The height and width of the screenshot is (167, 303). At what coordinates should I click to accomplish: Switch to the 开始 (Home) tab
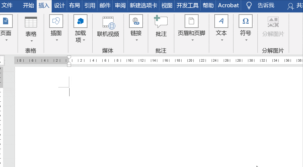tap(29, 5)
